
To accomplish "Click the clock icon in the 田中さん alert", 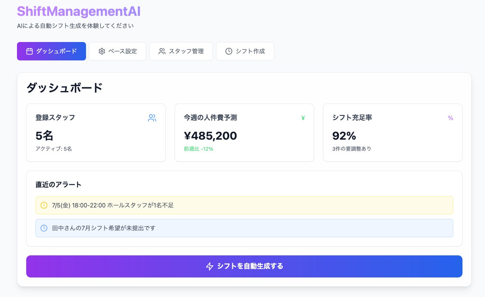I will pyautogui.click(x=44, y=228).
